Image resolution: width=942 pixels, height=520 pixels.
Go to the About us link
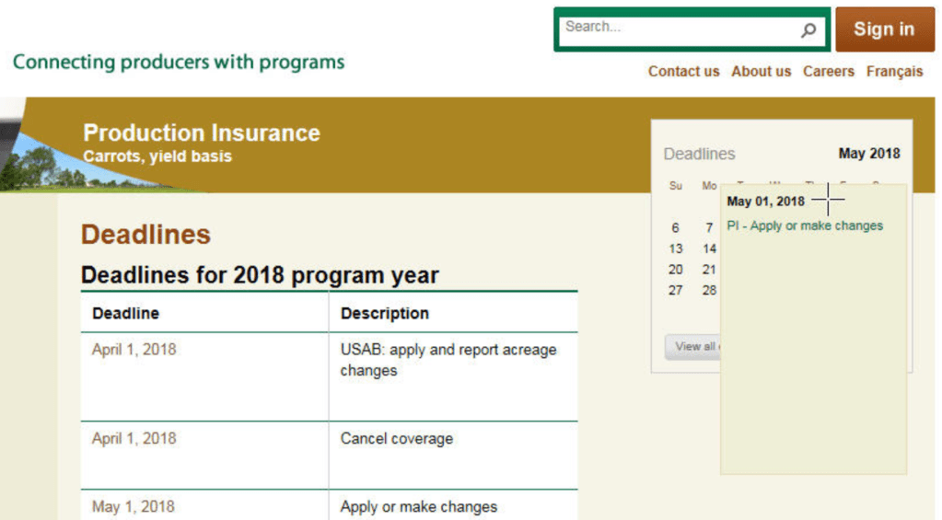point(761,72)
